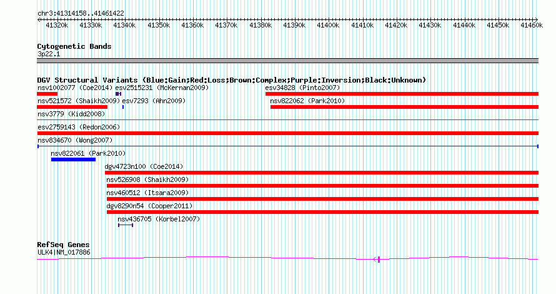Open variant label dgv8290n54 (Cooper2011)
This screenshot has height=294, width=556.
[x=149, y=206]
